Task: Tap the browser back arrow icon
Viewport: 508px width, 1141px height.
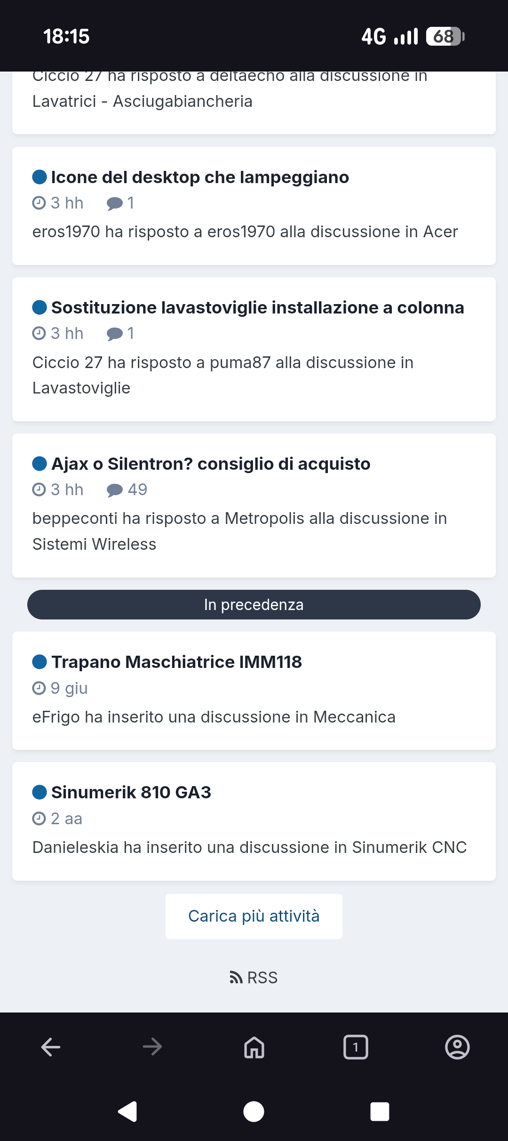Action: pos(51,1047)
